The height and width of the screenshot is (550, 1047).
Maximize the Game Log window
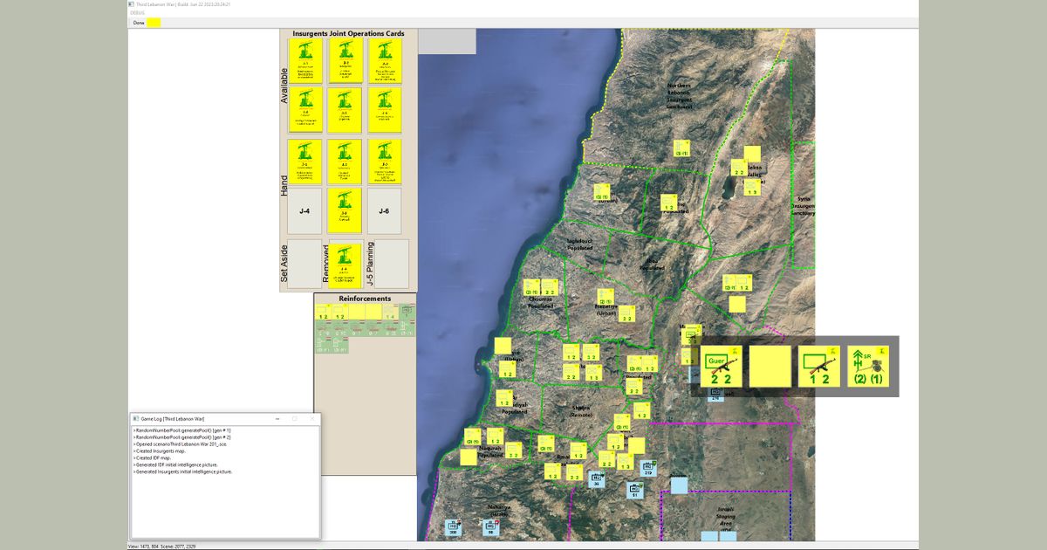point(294,419)
